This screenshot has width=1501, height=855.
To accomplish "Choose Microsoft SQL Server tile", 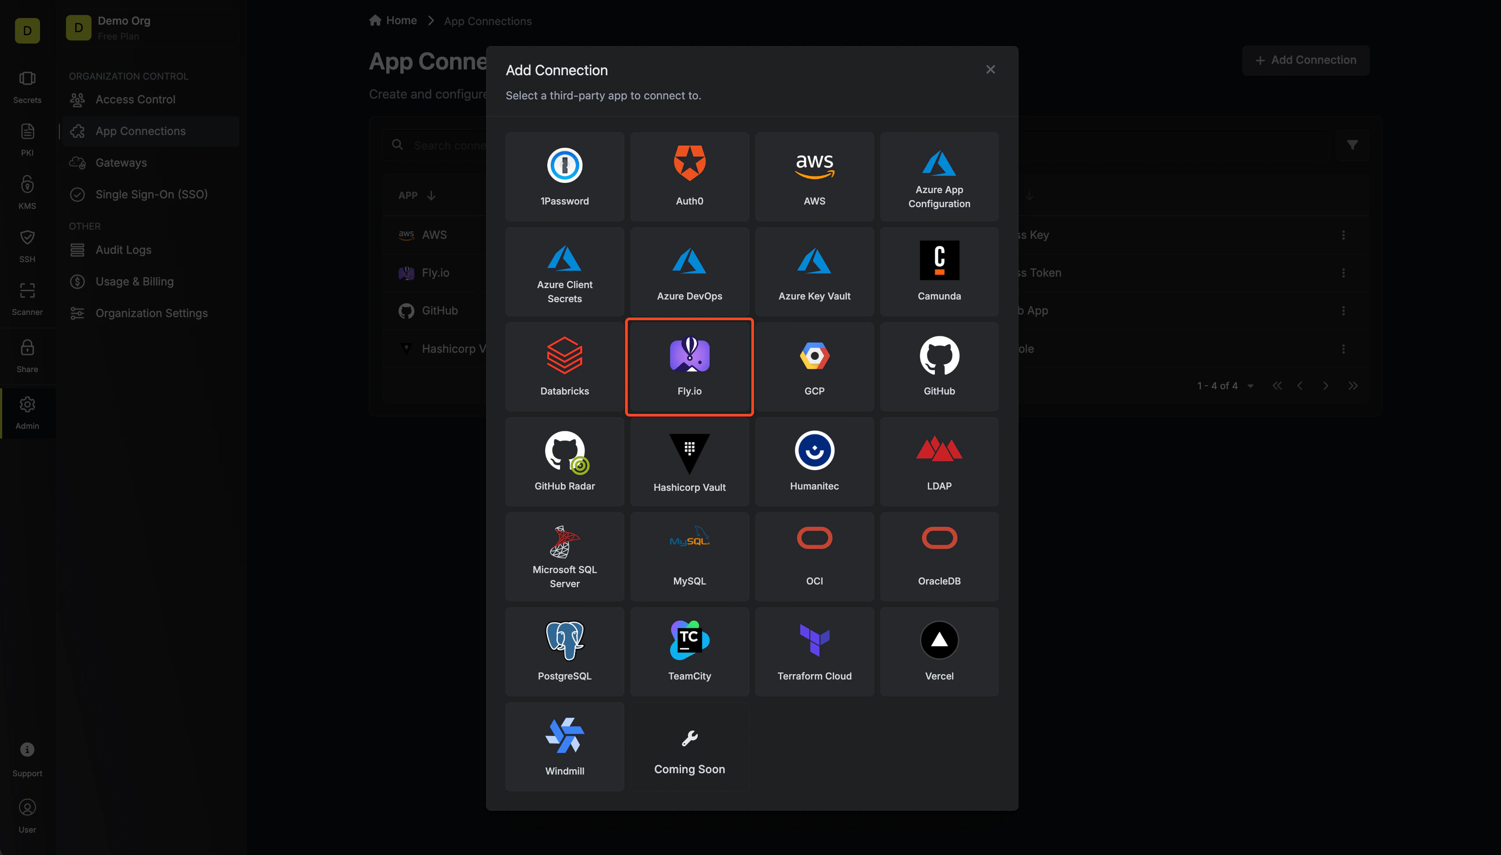I will (x=564, y=557).
